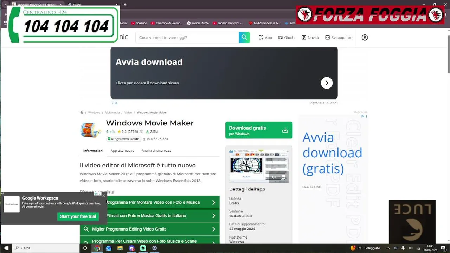Viewport: 450px width, 253px height.
Task: Open the app screenshot thumbnail
Action: point(259,166)
